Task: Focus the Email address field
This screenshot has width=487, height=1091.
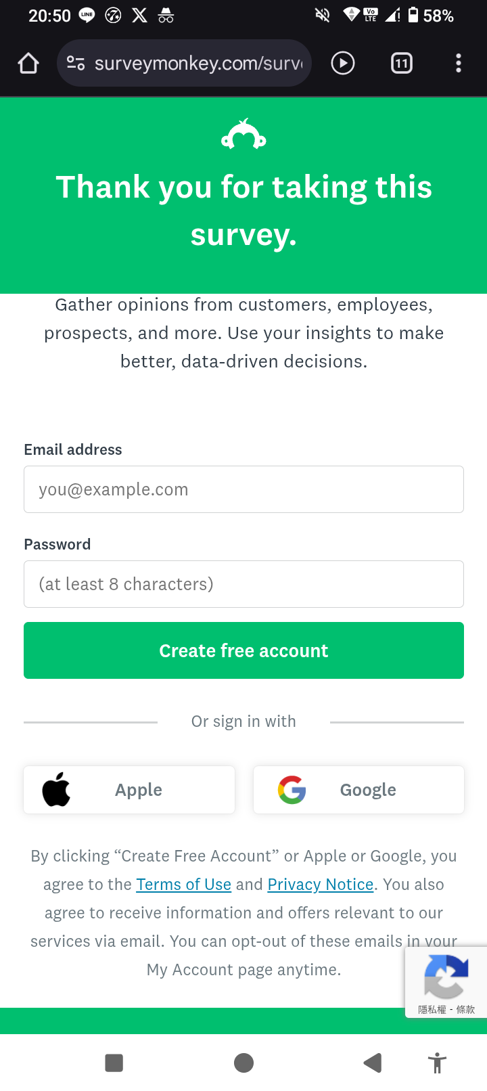Action: (243, 489)
